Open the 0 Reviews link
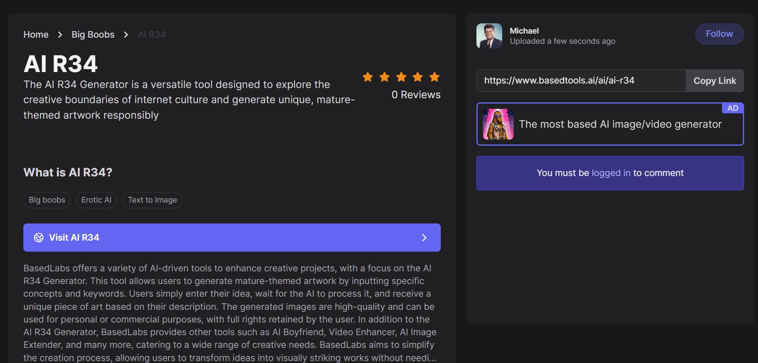 click(416, 95)
